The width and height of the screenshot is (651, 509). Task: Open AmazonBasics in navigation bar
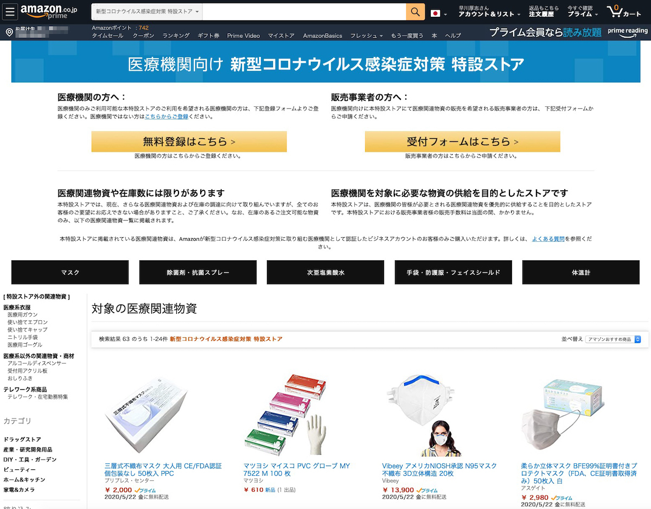[322, 36]
